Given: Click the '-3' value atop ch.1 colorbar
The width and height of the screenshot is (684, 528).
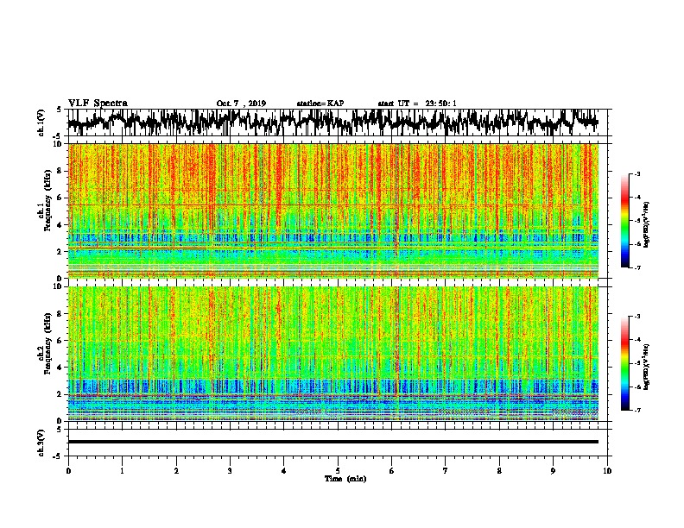Looking at the screenshot, I should coord(636,174).
